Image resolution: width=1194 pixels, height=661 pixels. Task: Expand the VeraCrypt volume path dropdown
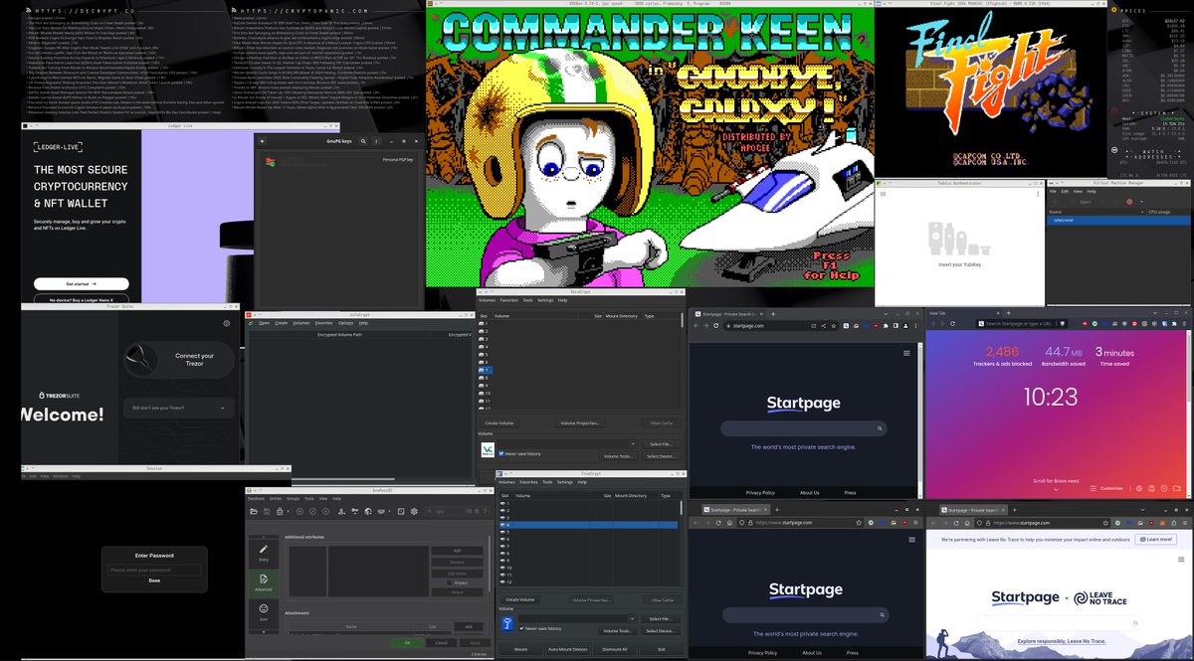pos(633,443)
